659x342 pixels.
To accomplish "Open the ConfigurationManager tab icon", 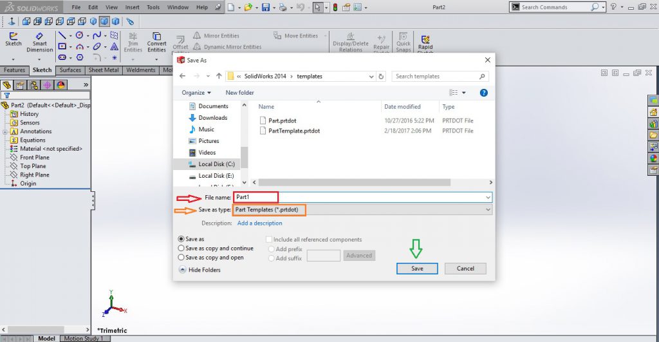I will click(33, 85).
